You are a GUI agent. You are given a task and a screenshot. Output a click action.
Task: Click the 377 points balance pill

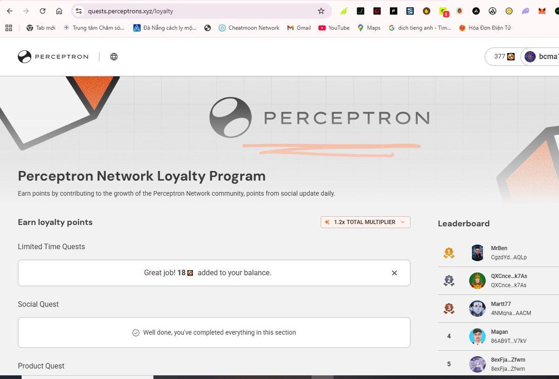[504, 57]
